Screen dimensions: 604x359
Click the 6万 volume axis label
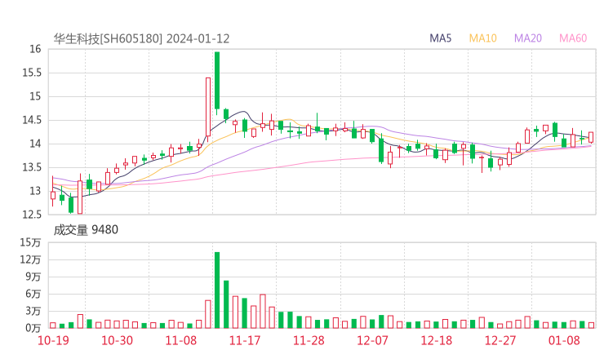[33, 294]
